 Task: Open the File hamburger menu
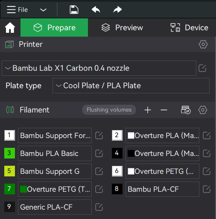[17, 10]
